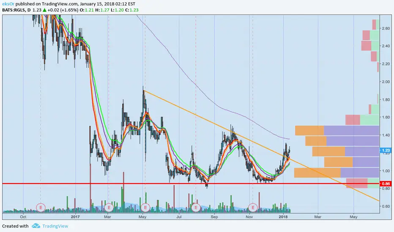This screenshot has height=232, width=394.
Task: Click the earnings marker near March 2017
Action: (x=109, y=208)
